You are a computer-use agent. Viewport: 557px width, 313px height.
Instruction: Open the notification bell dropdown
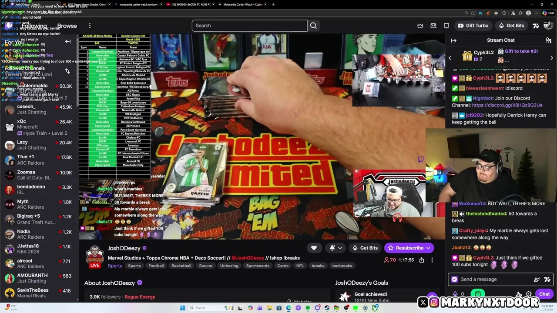pos(336,248)
